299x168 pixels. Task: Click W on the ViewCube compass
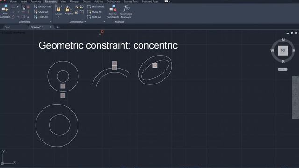click(272, 51)
